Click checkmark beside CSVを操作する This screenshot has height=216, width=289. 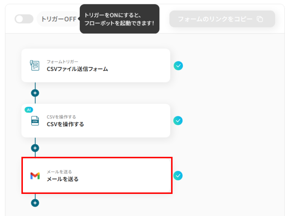coord(178,120)
